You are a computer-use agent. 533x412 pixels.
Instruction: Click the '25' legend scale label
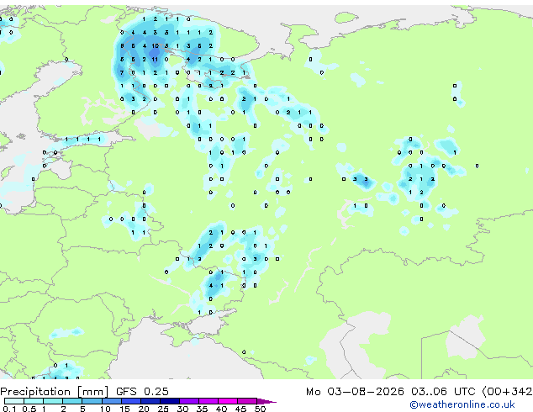[163, 409]
